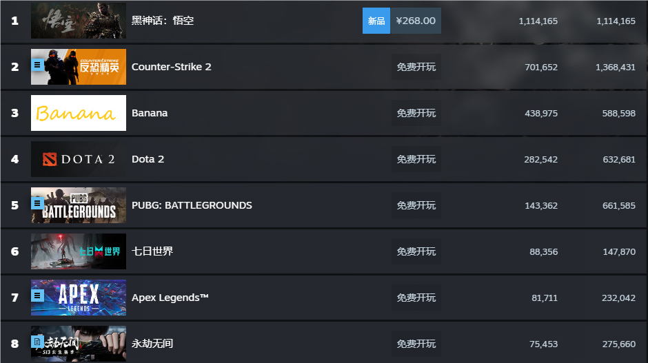
Task: Select the PUBG: BATTLEGROUNDS title
Action: click(192, 205)
